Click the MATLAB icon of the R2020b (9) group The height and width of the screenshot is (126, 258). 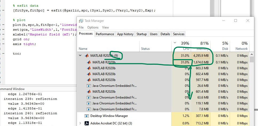tap(87, 55)
